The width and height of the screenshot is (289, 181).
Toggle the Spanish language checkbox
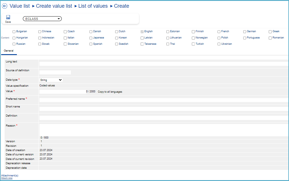(x=91, y=44)
